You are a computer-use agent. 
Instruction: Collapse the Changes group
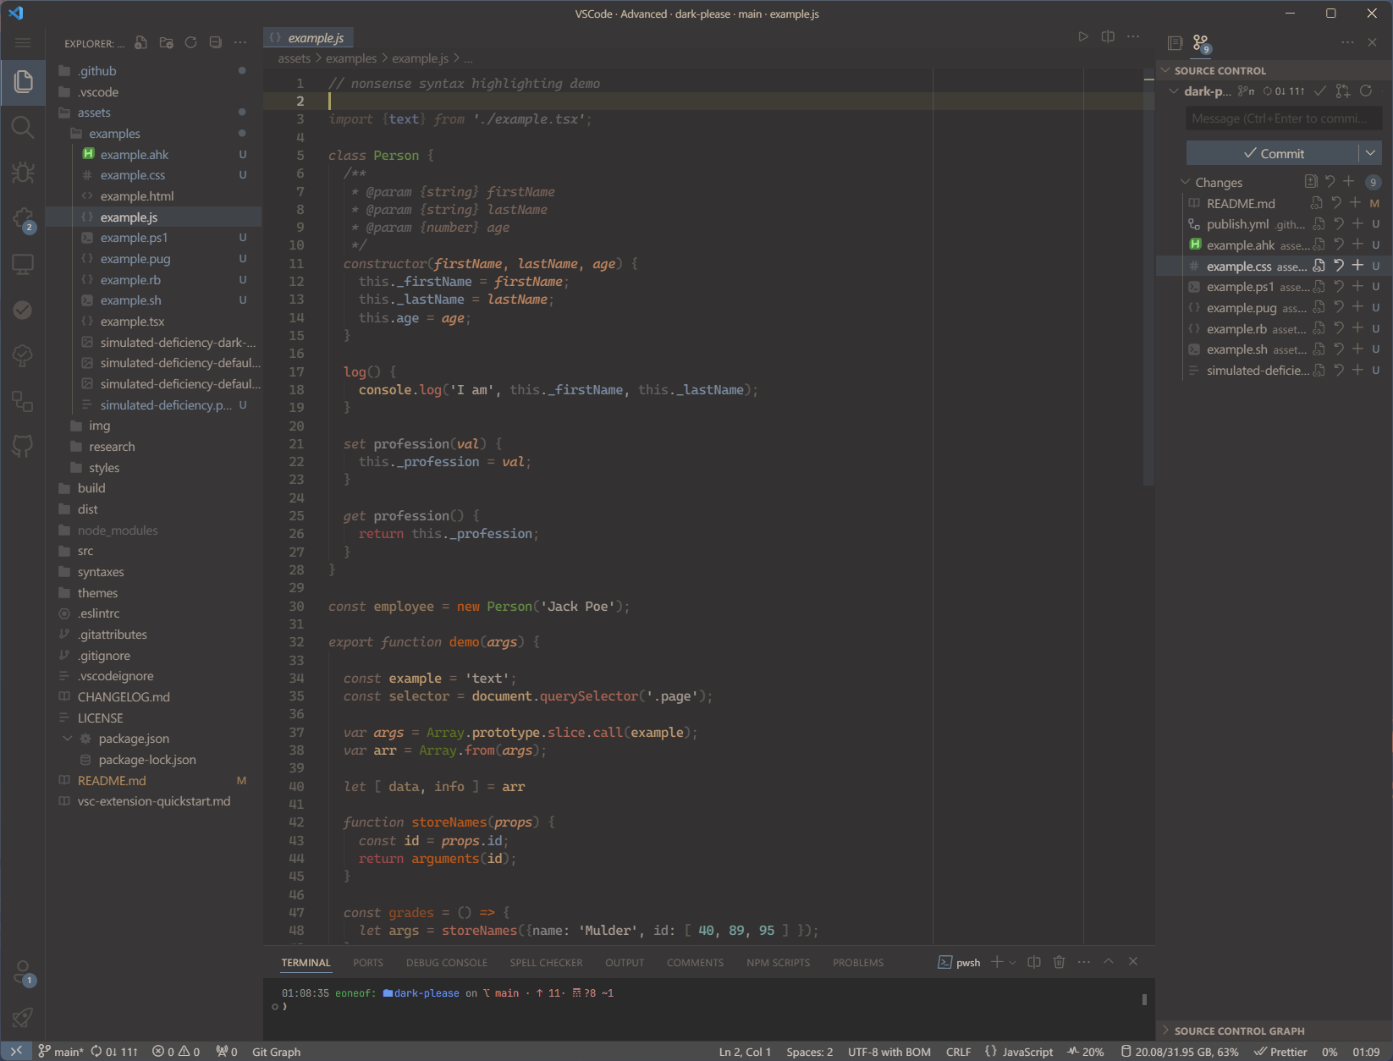tap(1185, 182)
